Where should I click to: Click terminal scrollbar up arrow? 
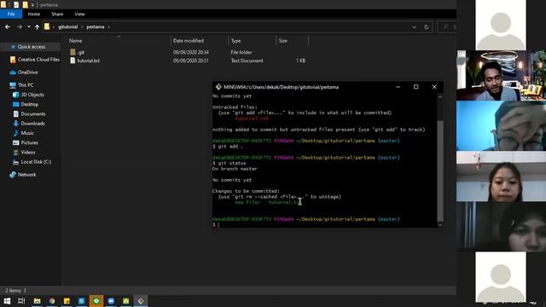click(440, 96)
